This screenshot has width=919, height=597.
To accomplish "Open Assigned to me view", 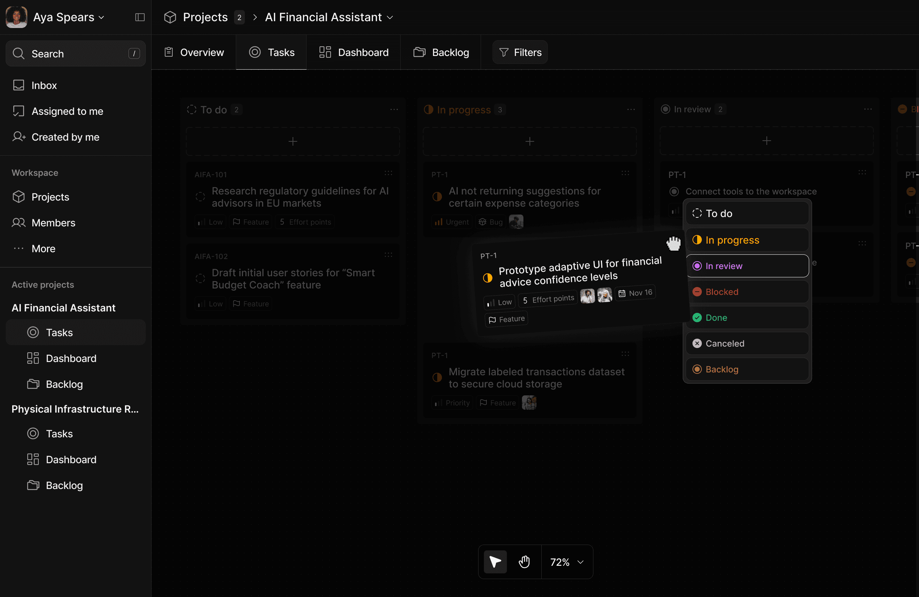I will (67, 111).
